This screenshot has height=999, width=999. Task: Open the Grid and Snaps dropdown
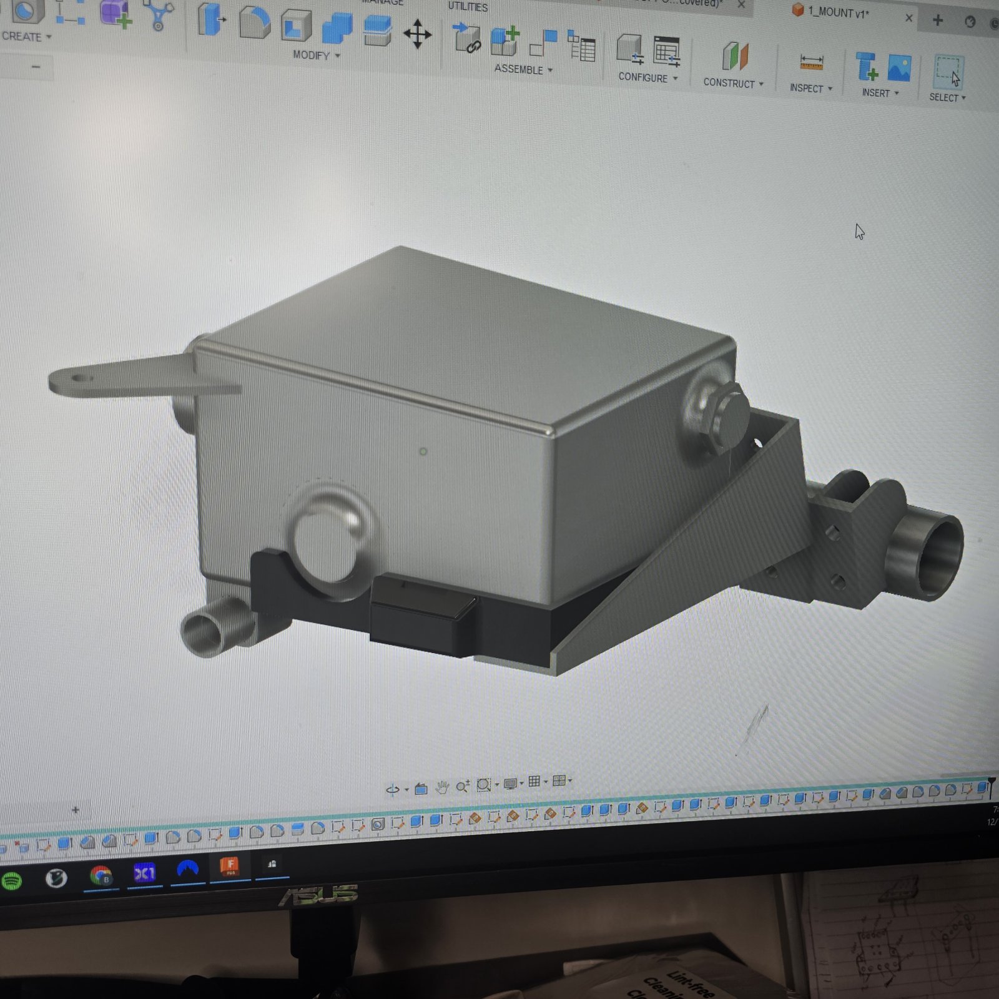tap(546, 782)
